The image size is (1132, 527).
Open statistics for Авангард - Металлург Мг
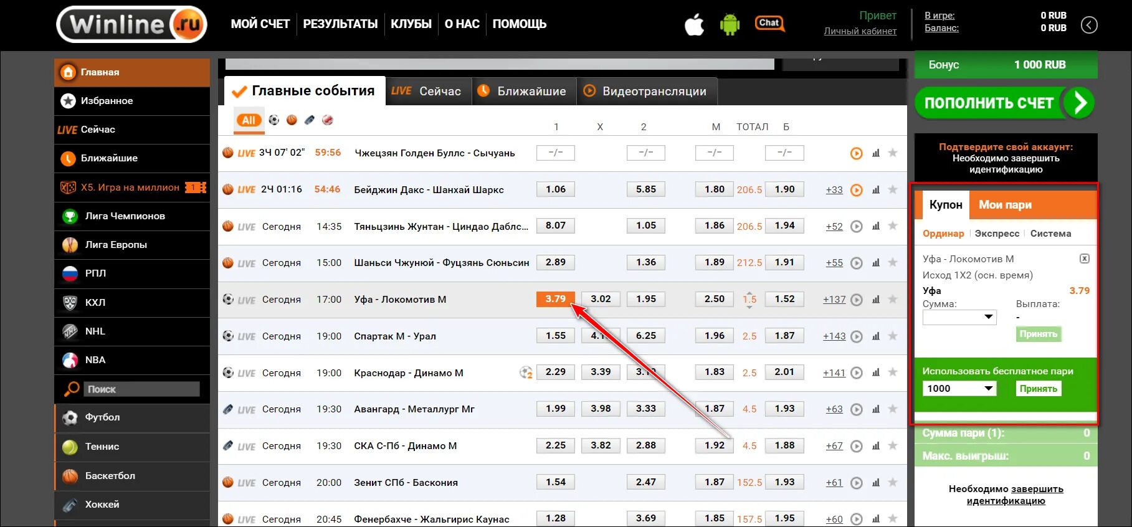click(x=876, y=409)
